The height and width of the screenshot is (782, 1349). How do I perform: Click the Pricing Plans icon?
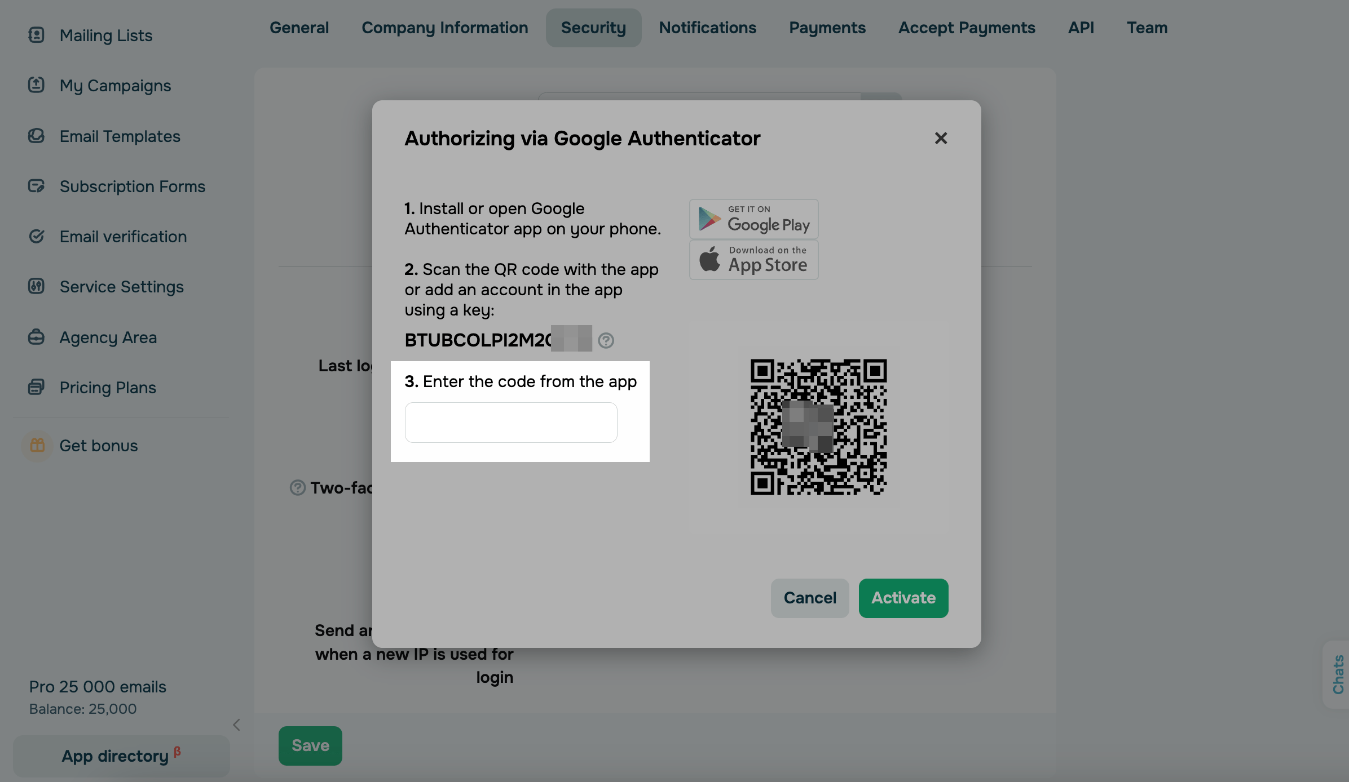point(36,387)
